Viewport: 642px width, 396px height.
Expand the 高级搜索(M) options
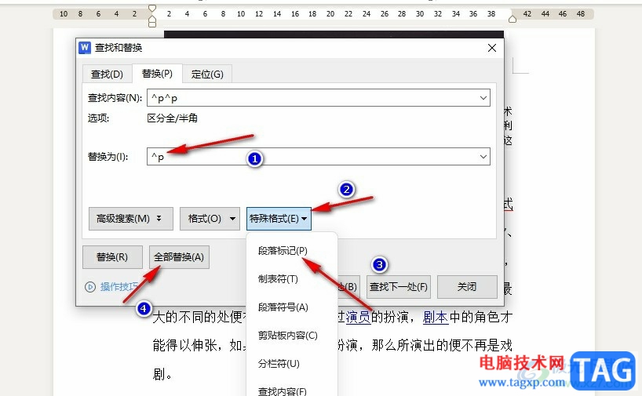click(x=130, y=219)
